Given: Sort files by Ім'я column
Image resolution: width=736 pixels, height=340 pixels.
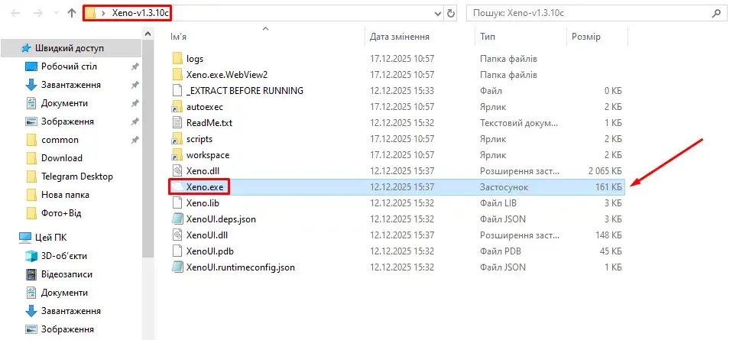Looking at the screenshot, I should 178,37.
